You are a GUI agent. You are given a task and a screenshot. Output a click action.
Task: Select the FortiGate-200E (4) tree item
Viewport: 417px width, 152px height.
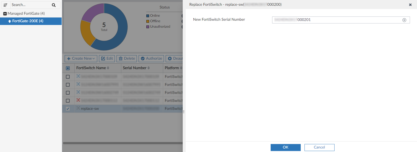(31, 21)
